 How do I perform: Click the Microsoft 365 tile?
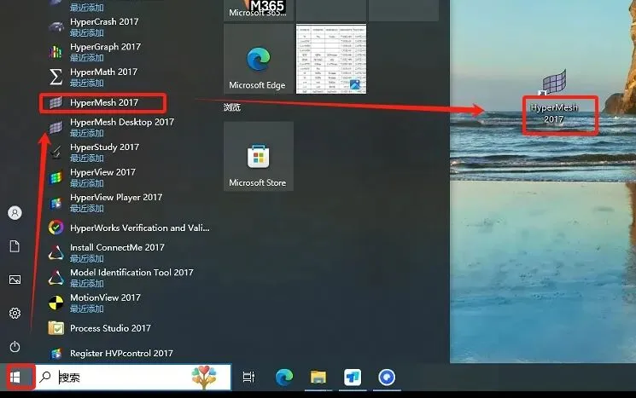259,10
